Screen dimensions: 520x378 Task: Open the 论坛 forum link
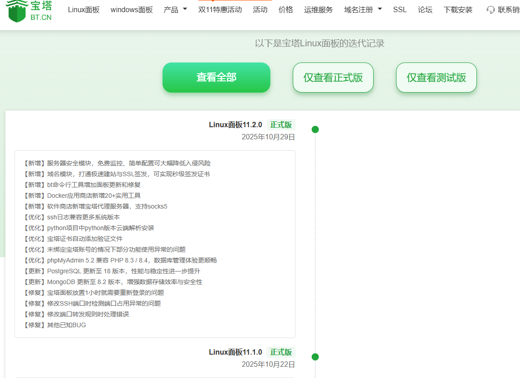pyautogui.click(x=425, y=9)
